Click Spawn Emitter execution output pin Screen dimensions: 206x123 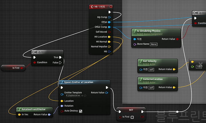[x=107, y=88]
